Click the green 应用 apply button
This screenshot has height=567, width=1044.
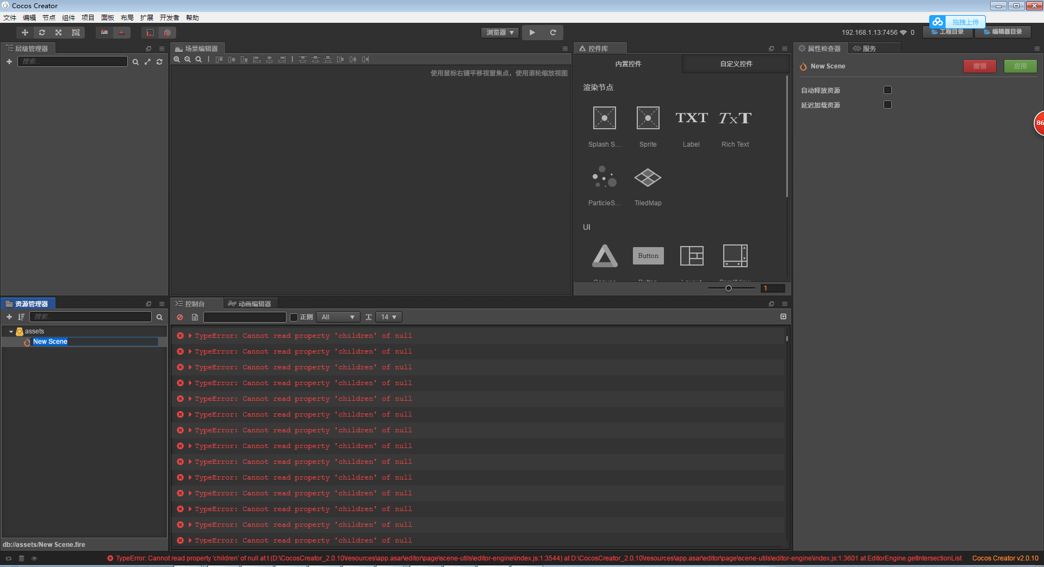click(x=1021, y=66)
